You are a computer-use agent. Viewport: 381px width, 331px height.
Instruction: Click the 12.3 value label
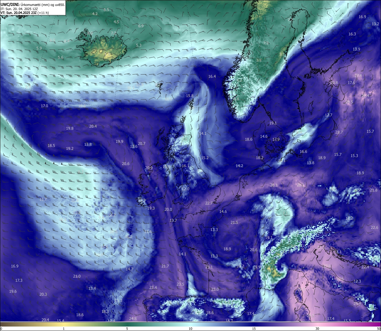tap(357, 281)
